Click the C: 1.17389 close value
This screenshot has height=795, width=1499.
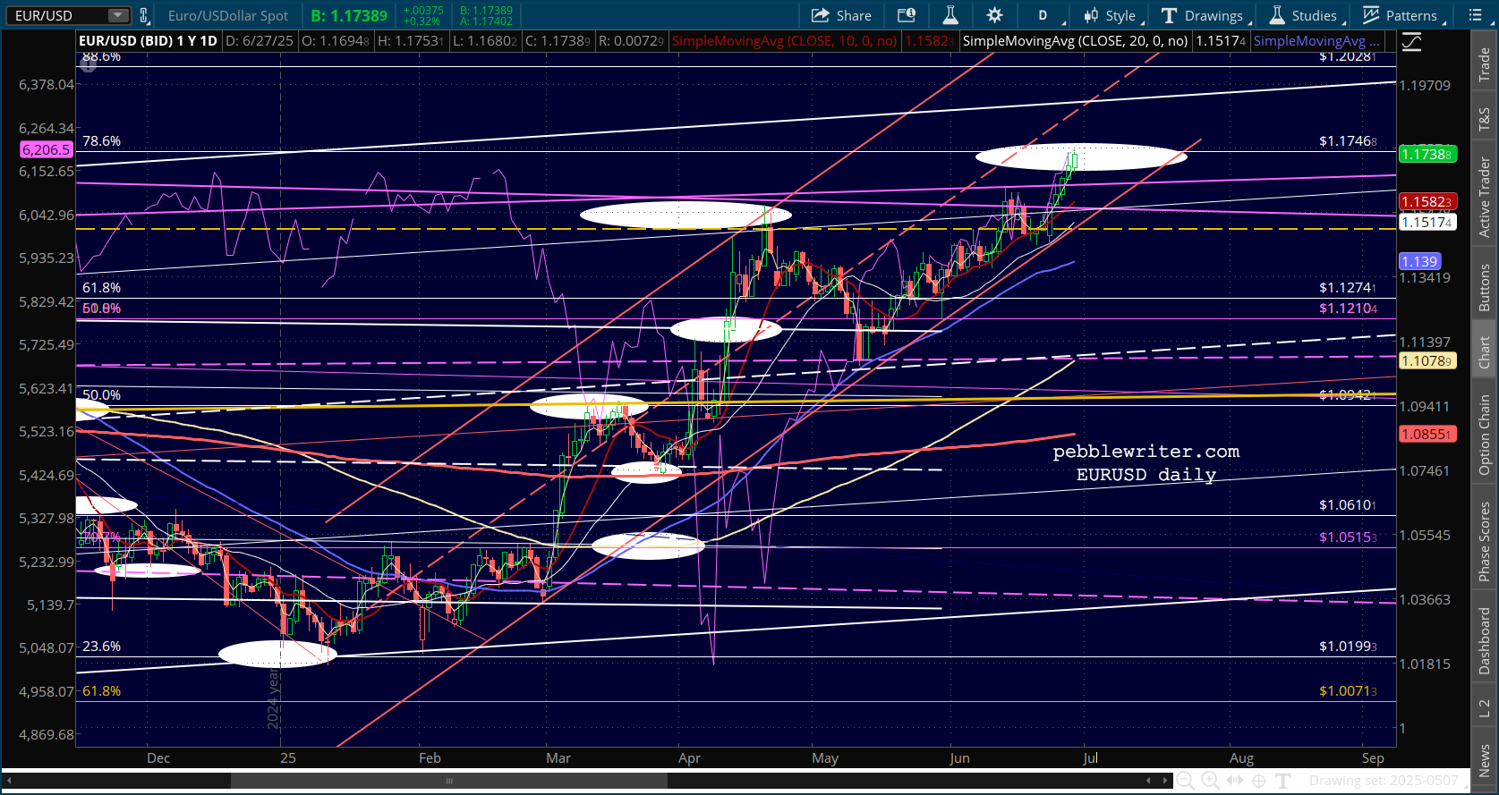point(558,41)
